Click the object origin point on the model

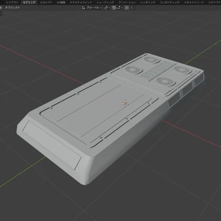[x=125, y=103]
